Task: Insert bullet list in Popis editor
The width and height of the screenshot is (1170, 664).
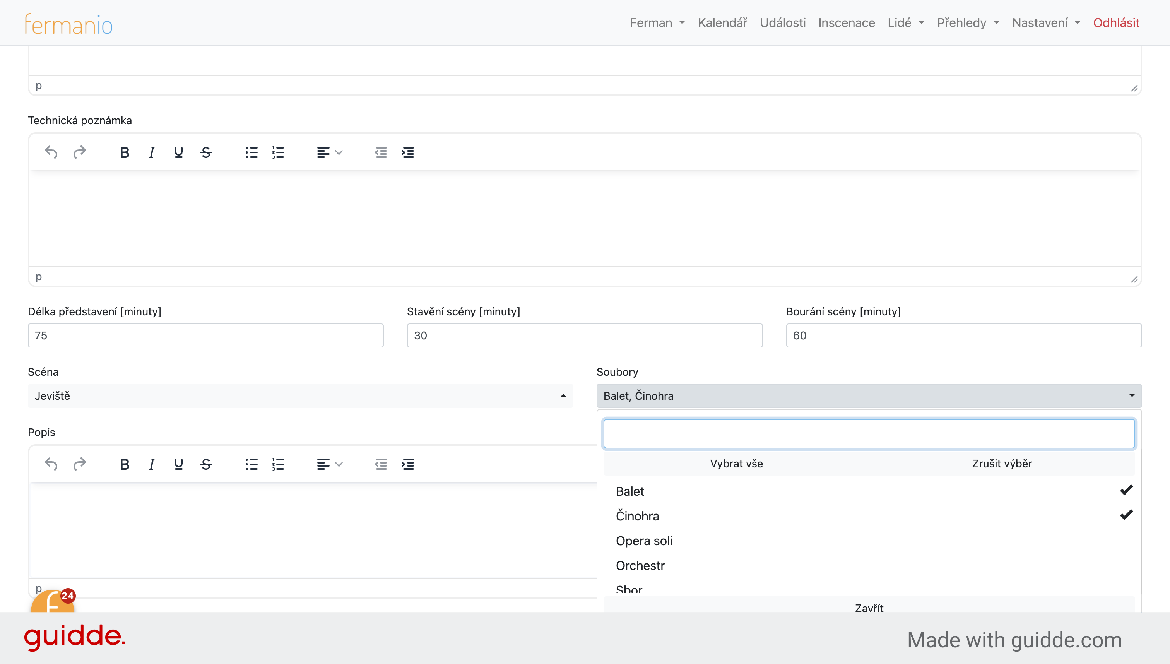Action: point(251,464)
